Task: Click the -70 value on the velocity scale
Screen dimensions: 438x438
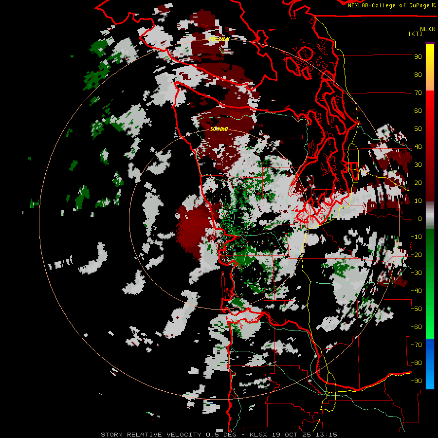Action: coord(416,345)
